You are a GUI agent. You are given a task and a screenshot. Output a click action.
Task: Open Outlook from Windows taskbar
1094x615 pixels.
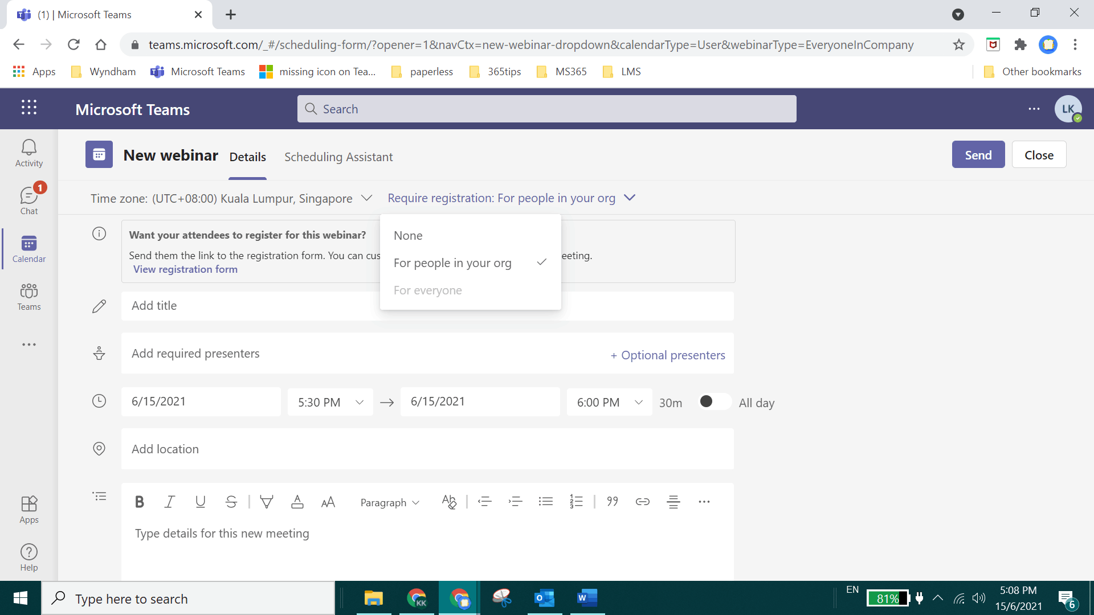(544, 598)
